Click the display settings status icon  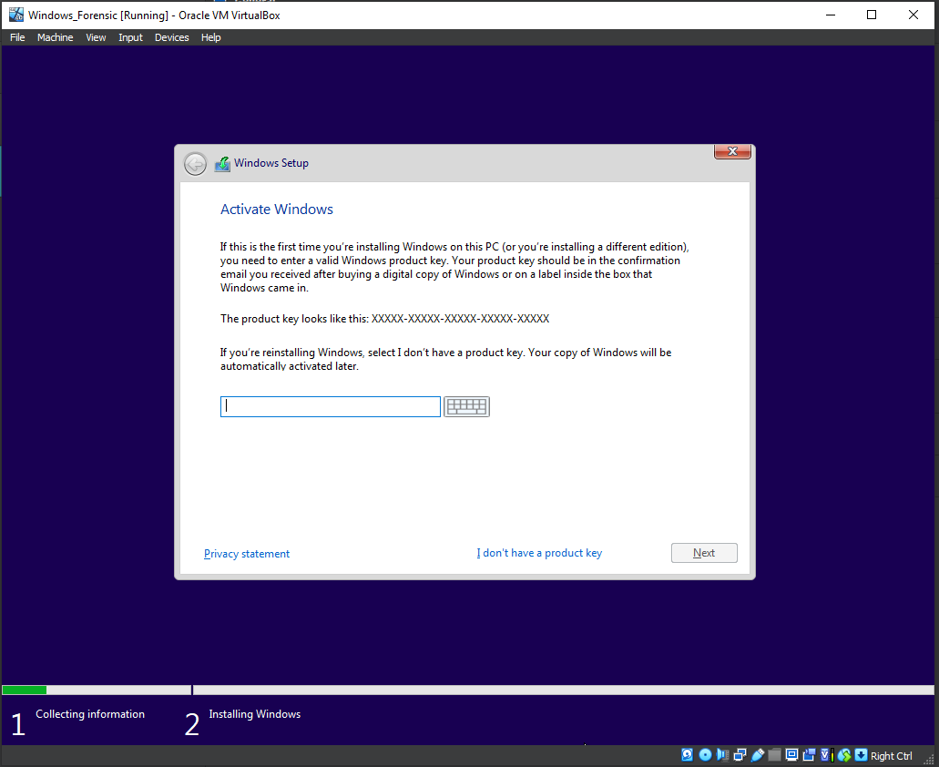coord(792,755)
